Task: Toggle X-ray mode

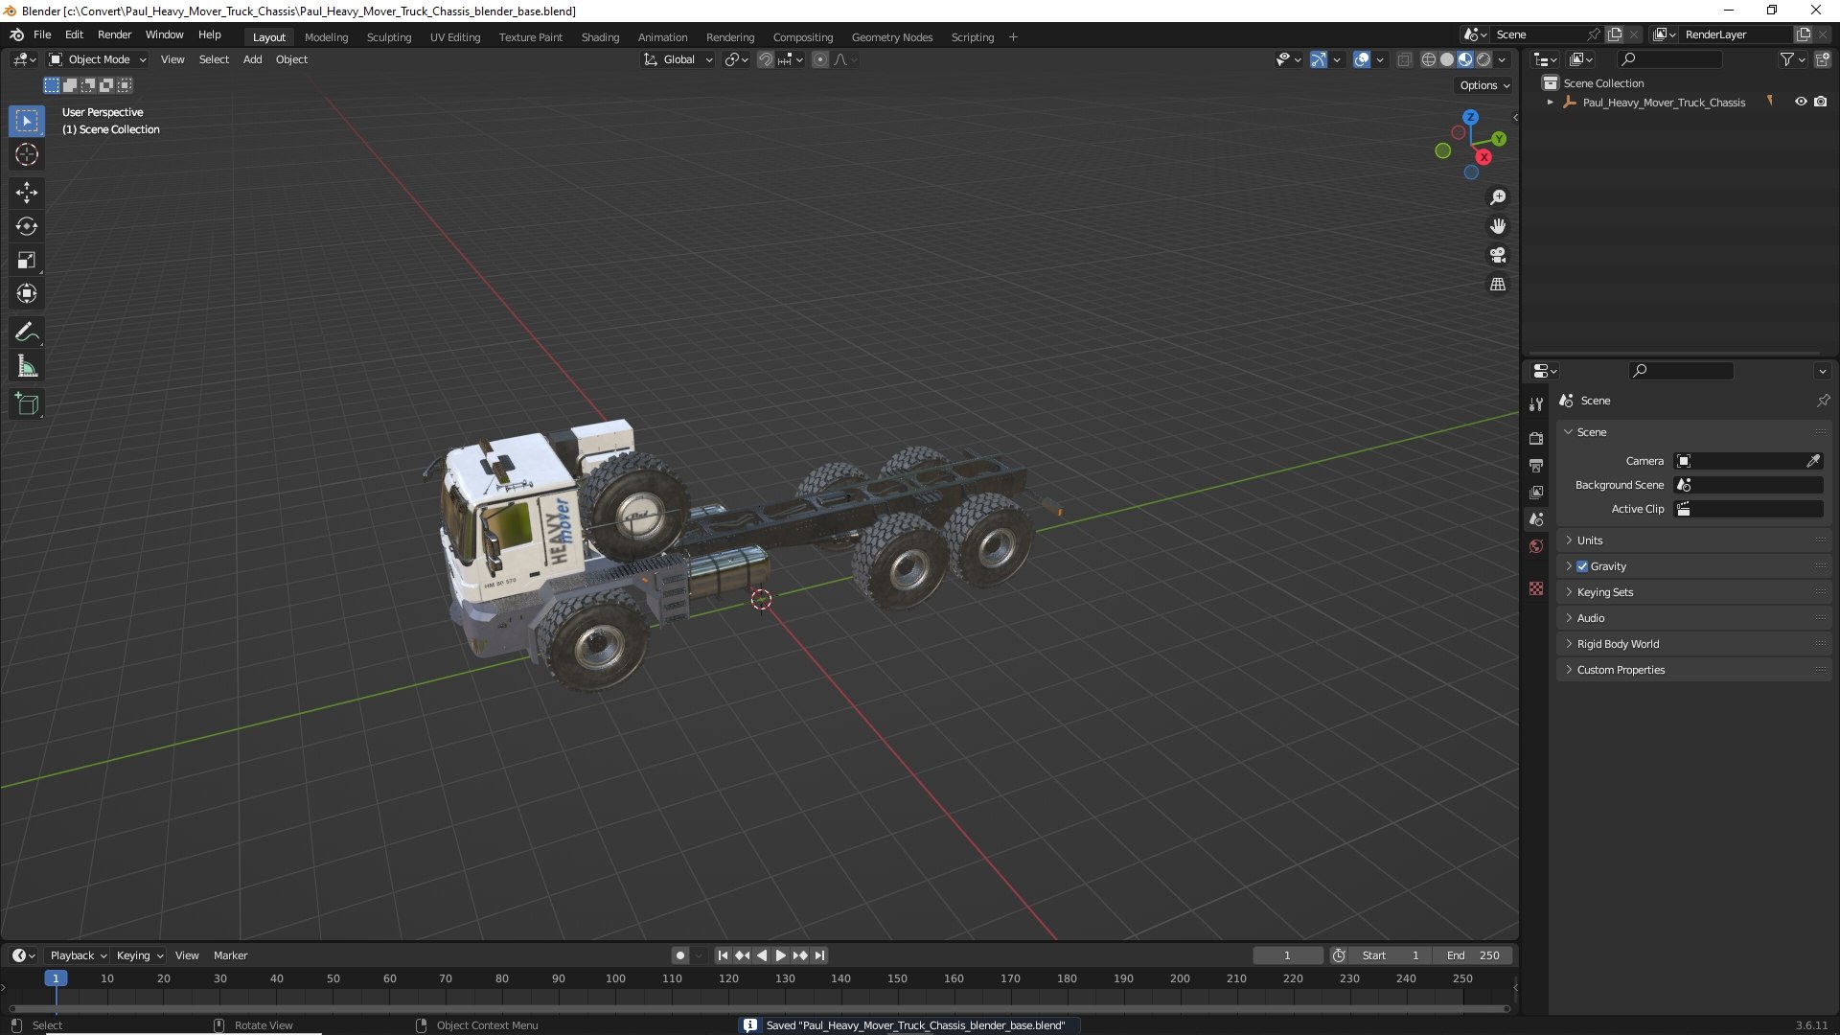Action: 1404,59
